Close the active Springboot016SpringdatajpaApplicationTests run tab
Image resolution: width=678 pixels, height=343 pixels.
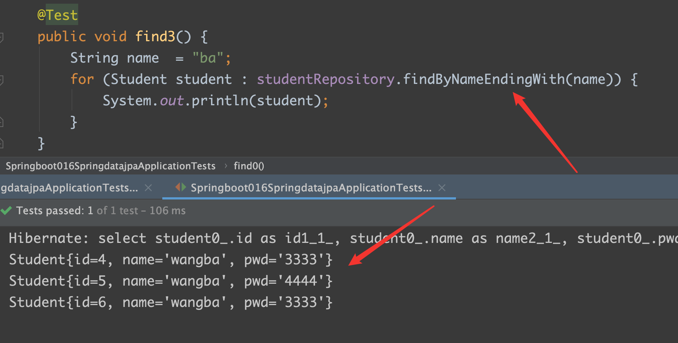click(442, 188)
